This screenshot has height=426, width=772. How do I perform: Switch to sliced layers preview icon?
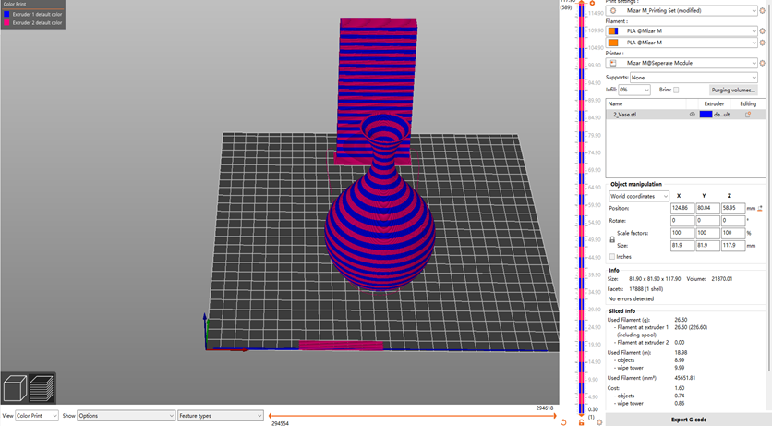point(42,388)
